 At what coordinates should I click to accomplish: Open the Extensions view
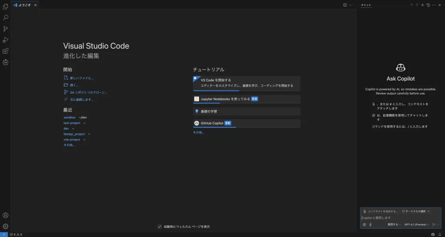tap(5, 51)
